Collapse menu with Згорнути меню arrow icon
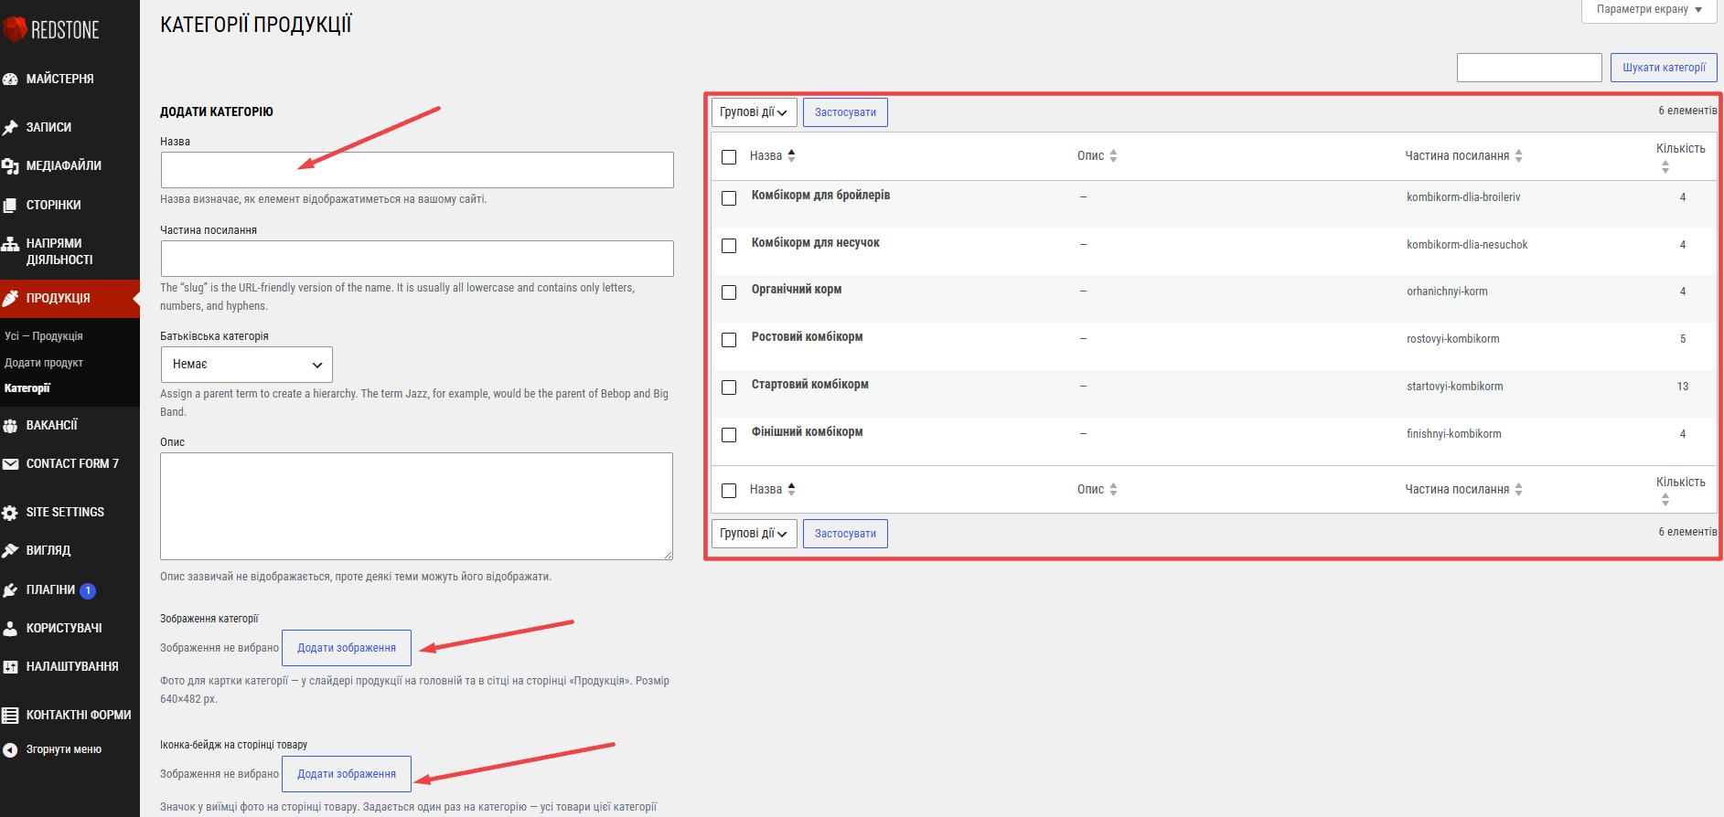The image size is (1724, 817). coord(10,750)
